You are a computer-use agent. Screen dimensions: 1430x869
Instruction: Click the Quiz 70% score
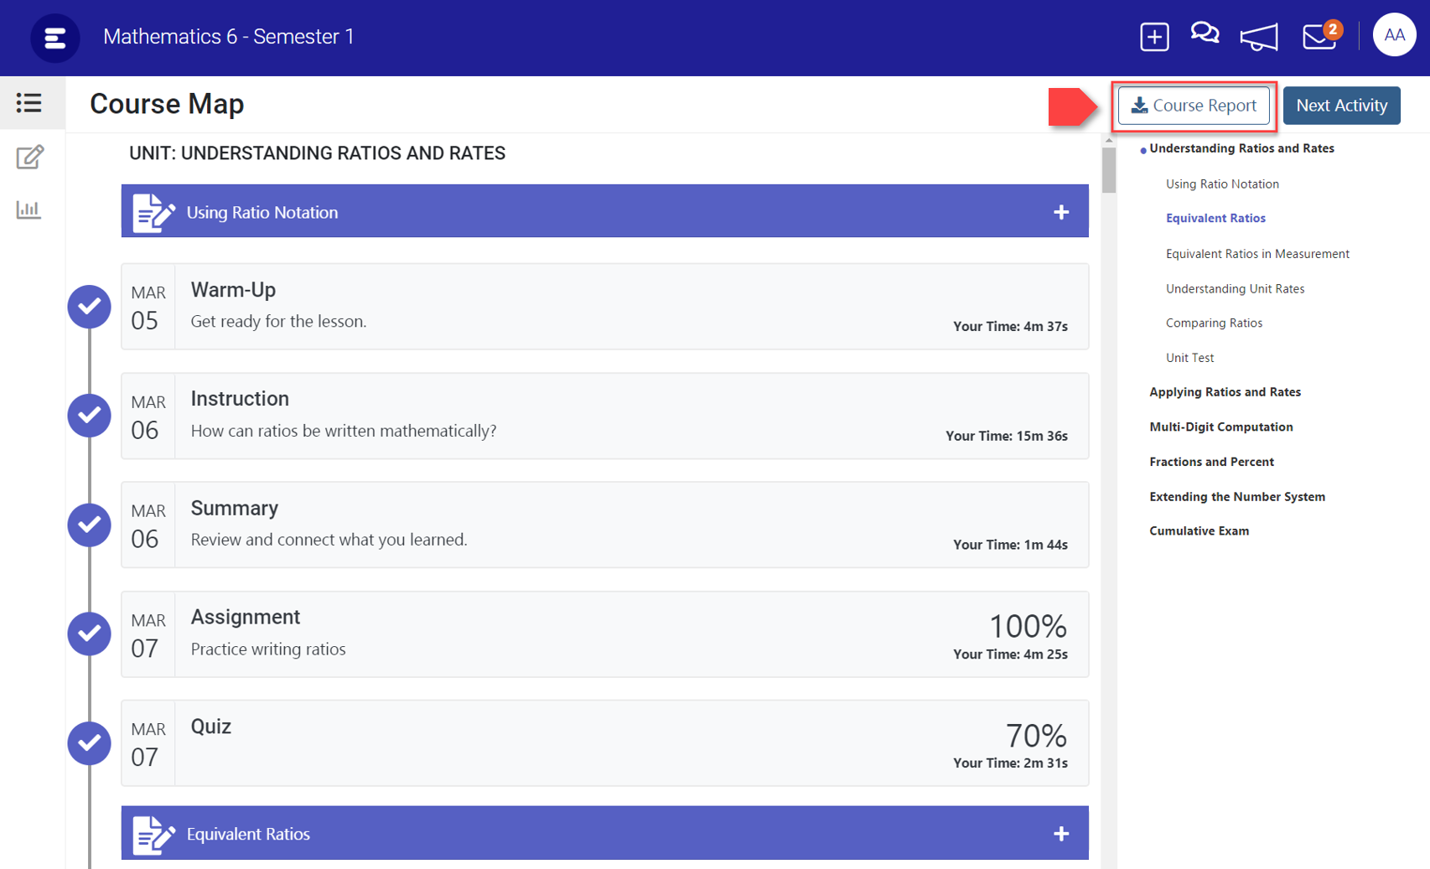click(1036, 736)
